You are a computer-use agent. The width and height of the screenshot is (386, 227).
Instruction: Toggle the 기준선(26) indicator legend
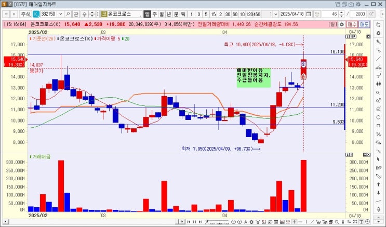coord(43,38)
